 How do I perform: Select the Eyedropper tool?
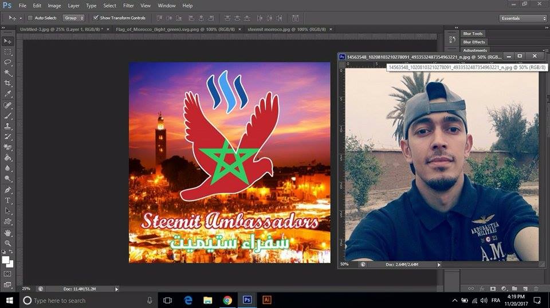pyautogui.click(x=7, y=94)
